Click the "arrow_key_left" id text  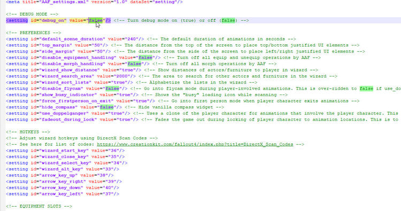(61, 194)
